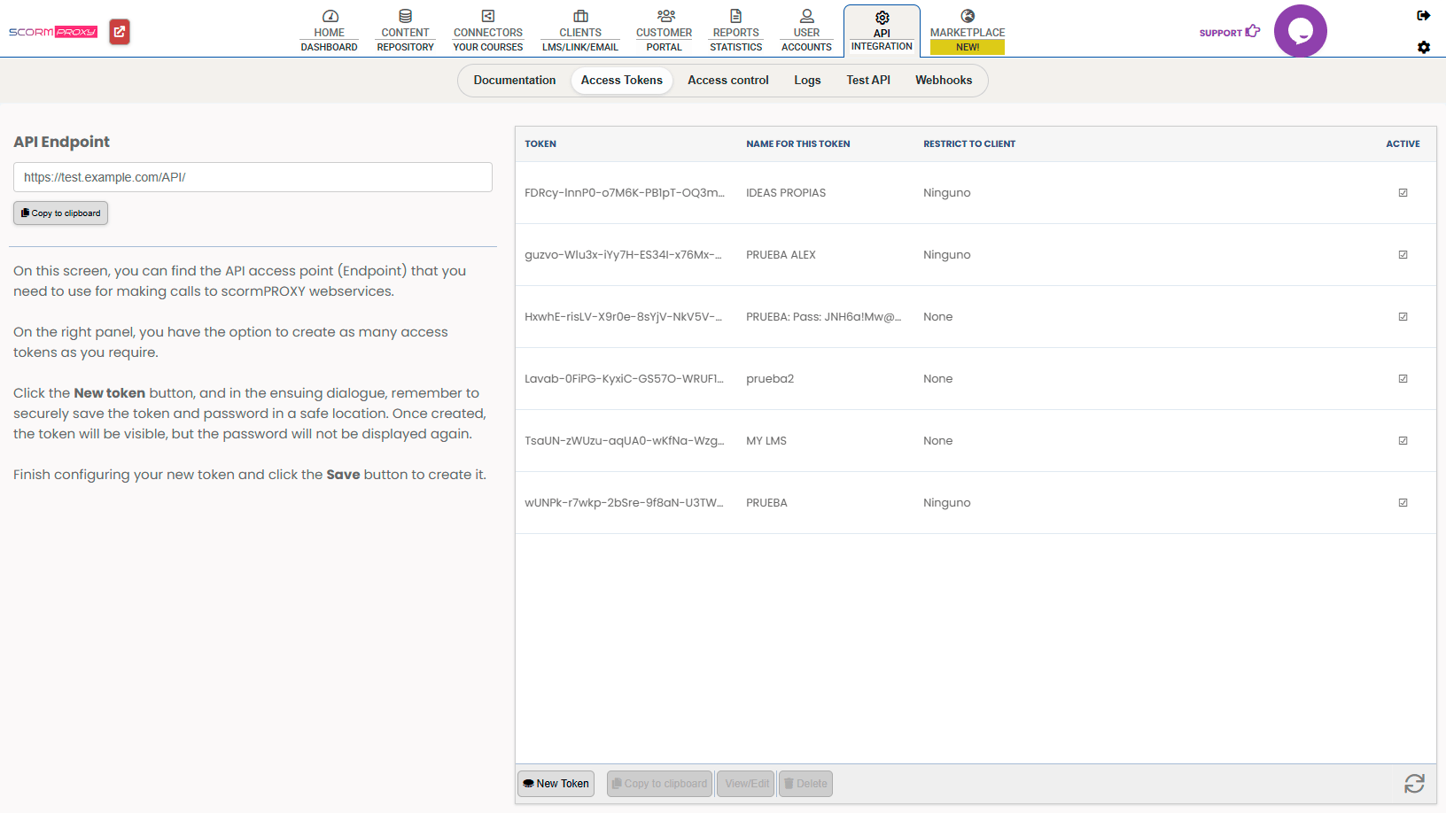Open Connectors share icon

(488, 16)
